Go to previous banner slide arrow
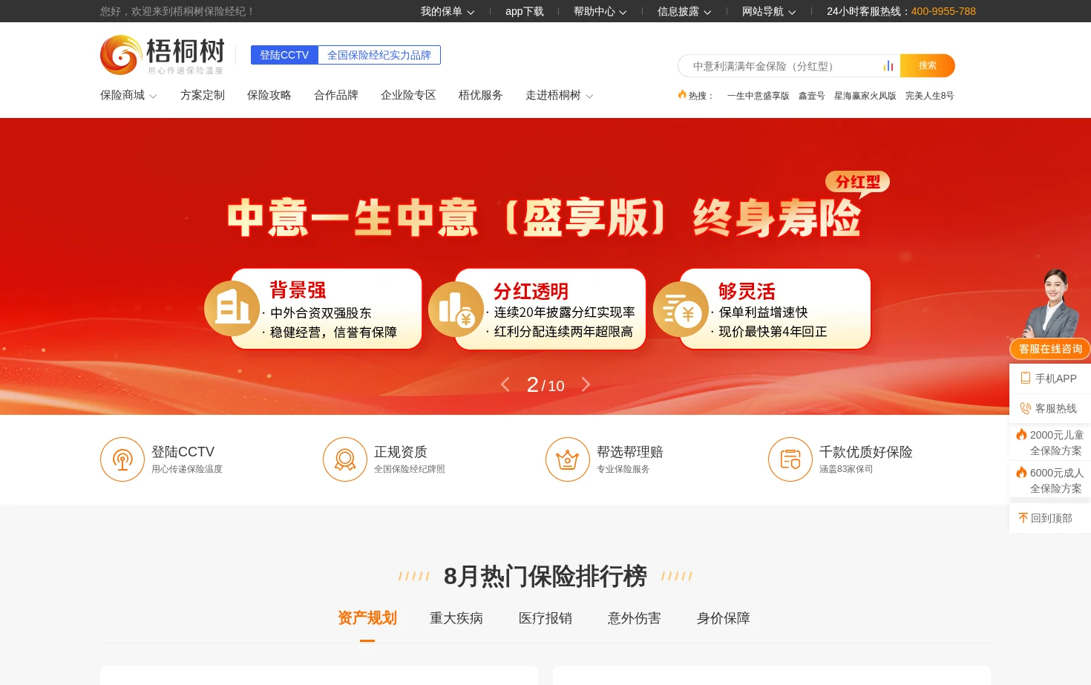Viewport: 1091px width, 685px height. [505, 384]
